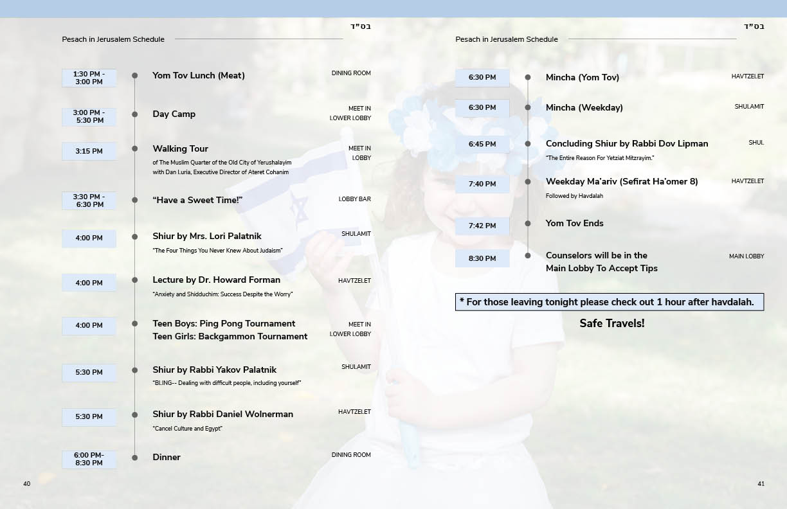The height and width of the screenshot is (509, 787).
Task: Click timeline dot next to Day Camp
Action: pos(134,114)
